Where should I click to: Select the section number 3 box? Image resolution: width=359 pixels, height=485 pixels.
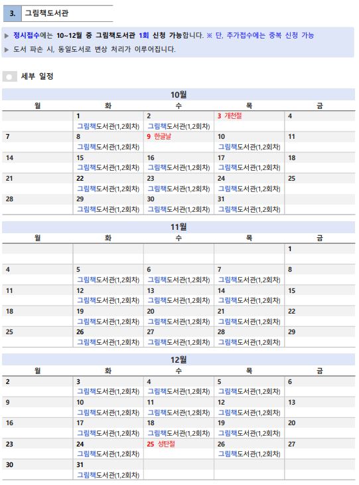(x=13, y=13)
